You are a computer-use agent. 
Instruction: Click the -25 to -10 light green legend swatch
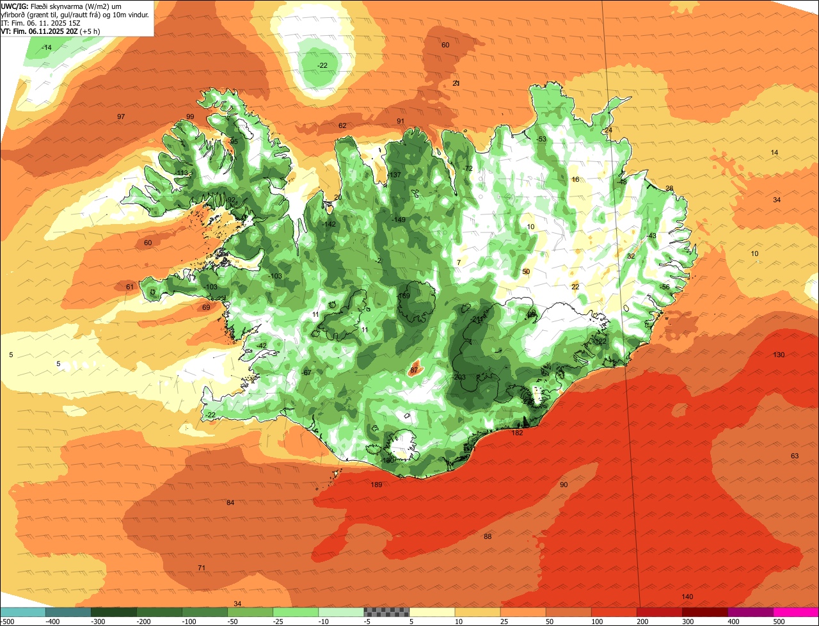tap(296, 612)
